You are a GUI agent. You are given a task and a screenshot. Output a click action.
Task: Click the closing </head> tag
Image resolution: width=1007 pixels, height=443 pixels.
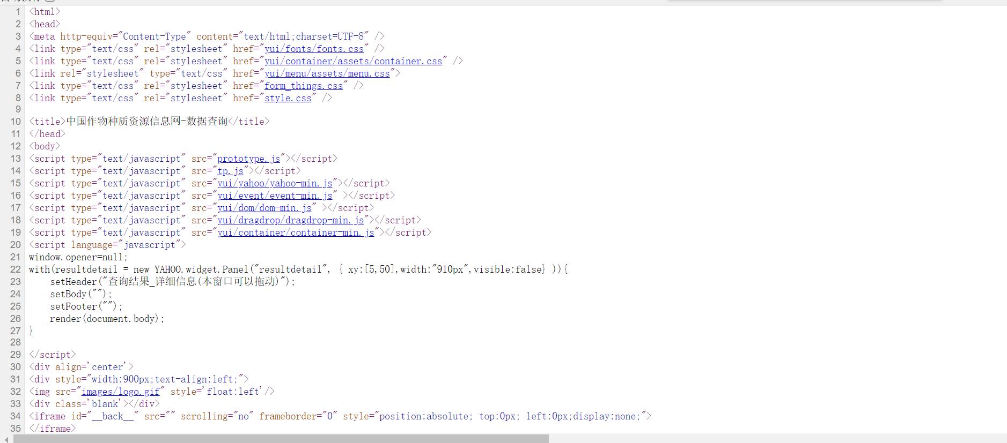click(x=47, y=134)
